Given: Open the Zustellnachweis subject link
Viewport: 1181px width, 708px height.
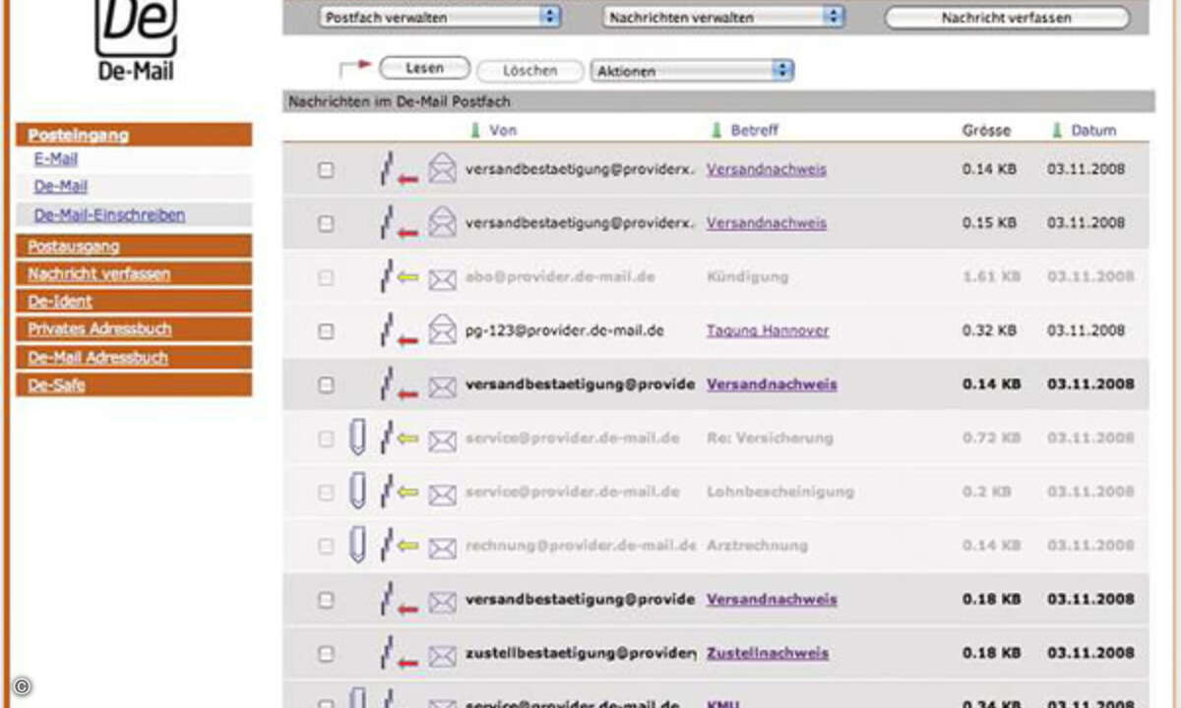Looking at the screenshot, I should pyautogui.click(x=768, y=653).
